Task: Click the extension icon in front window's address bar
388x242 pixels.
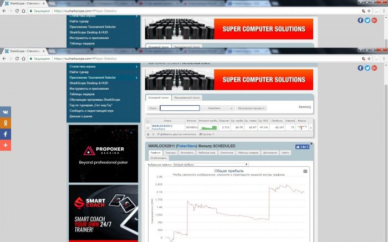Action: pyautogui.click(x=364, y=59)
